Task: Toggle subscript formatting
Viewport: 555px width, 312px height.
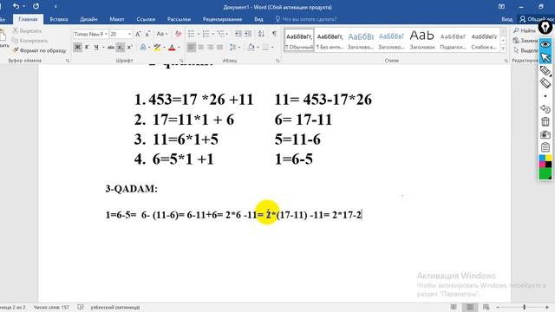Action: pyautogui.click(x=121, y=47)
